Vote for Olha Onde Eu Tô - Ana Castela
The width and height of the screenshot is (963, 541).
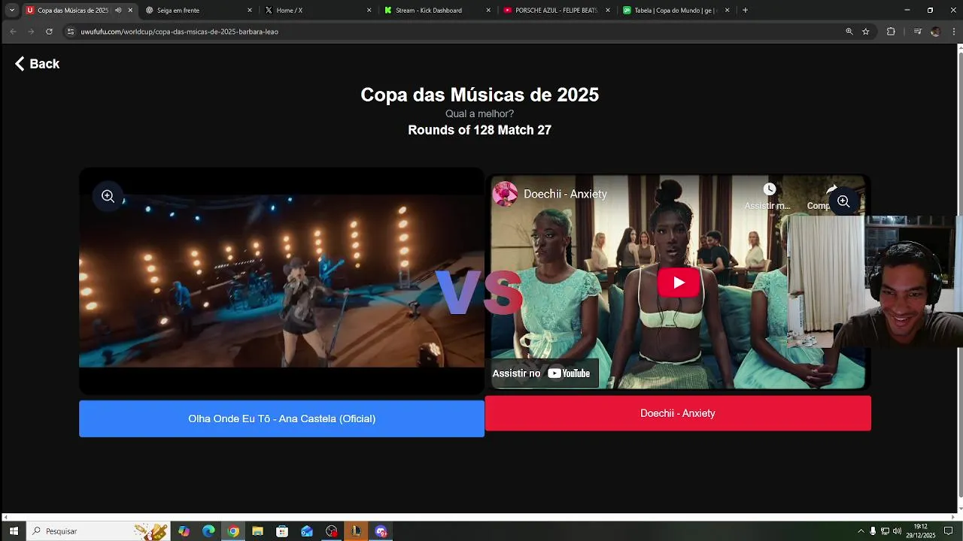point(281,419)
